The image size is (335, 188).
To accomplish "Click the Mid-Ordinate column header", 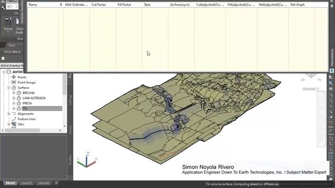I will [x=76, y=5].
